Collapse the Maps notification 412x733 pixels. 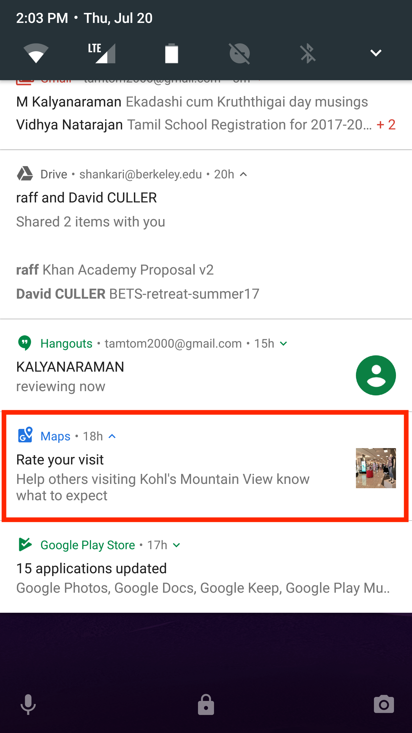pyautogui.click(x=112, y=436)
